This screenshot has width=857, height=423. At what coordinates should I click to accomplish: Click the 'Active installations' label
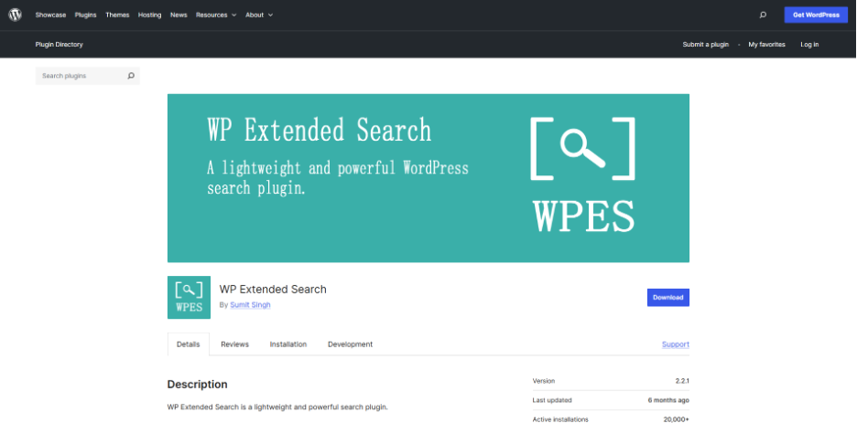point(560,419)
